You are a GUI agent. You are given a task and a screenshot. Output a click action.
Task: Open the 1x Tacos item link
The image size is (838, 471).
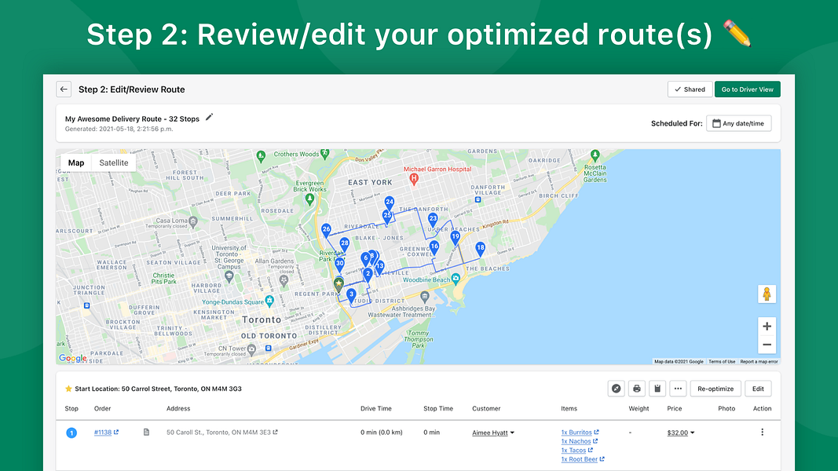pos(573,451)
